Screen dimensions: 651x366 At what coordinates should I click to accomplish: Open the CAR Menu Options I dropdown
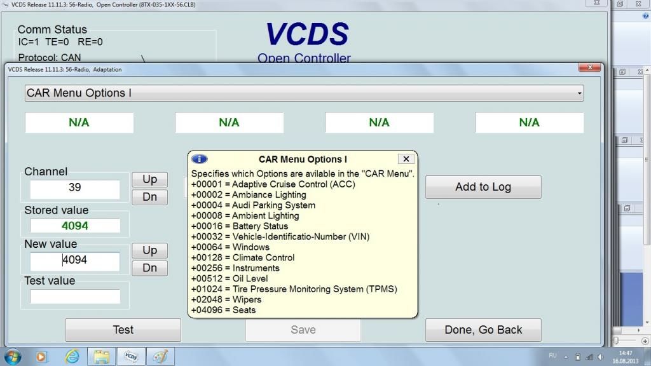tap(304, 93)
